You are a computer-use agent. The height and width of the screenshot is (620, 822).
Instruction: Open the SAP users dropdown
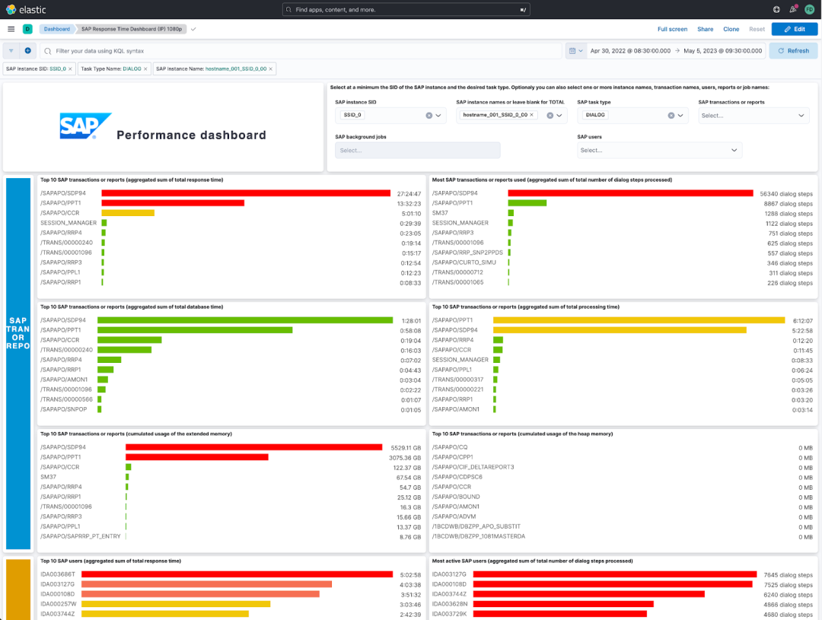pos(659,151)
